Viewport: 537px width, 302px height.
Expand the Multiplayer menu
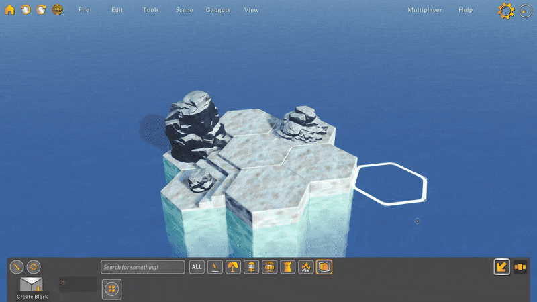425,10
